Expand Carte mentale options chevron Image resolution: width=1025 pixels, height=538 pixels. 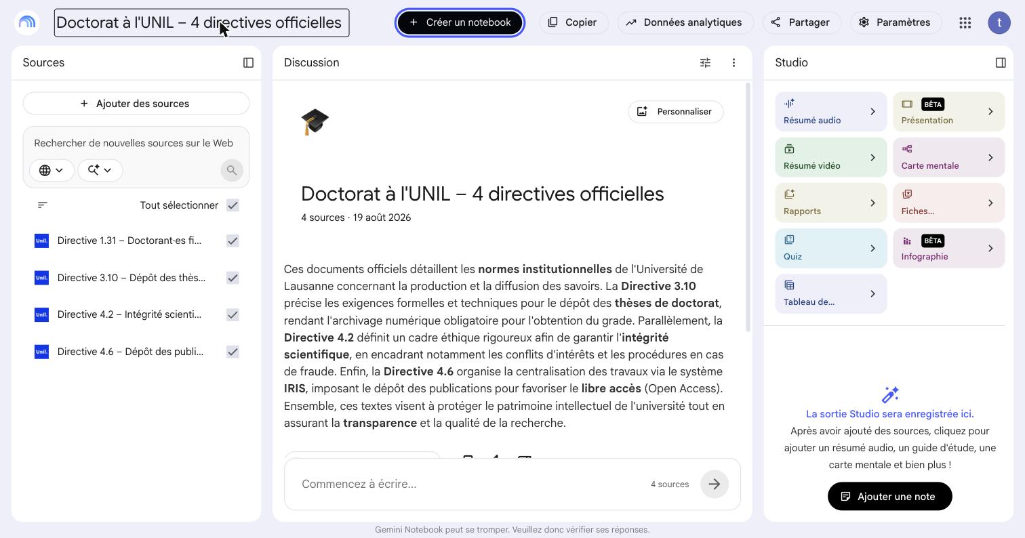tap(991, 157)
